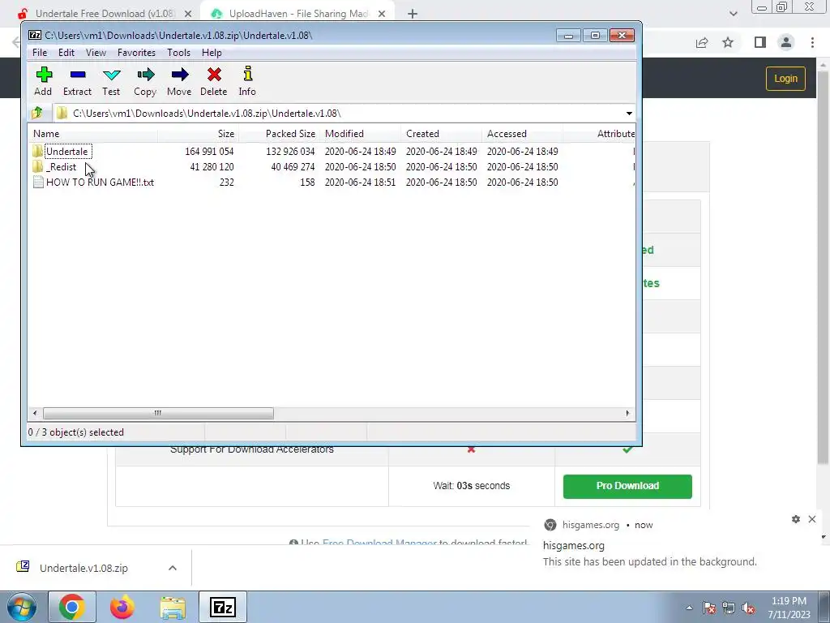The image size is (830, 623).
Task: Close the Undertale Free Download tab
Action: 188,14
